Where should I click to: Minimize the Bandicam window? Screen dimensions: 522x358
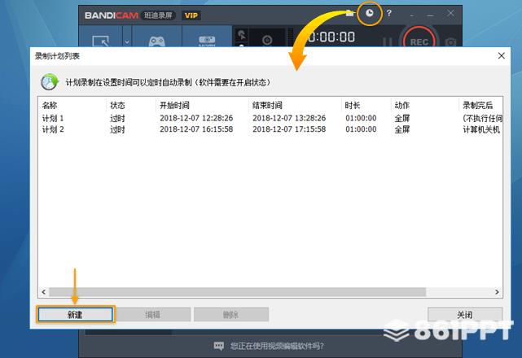click(431, 15)
